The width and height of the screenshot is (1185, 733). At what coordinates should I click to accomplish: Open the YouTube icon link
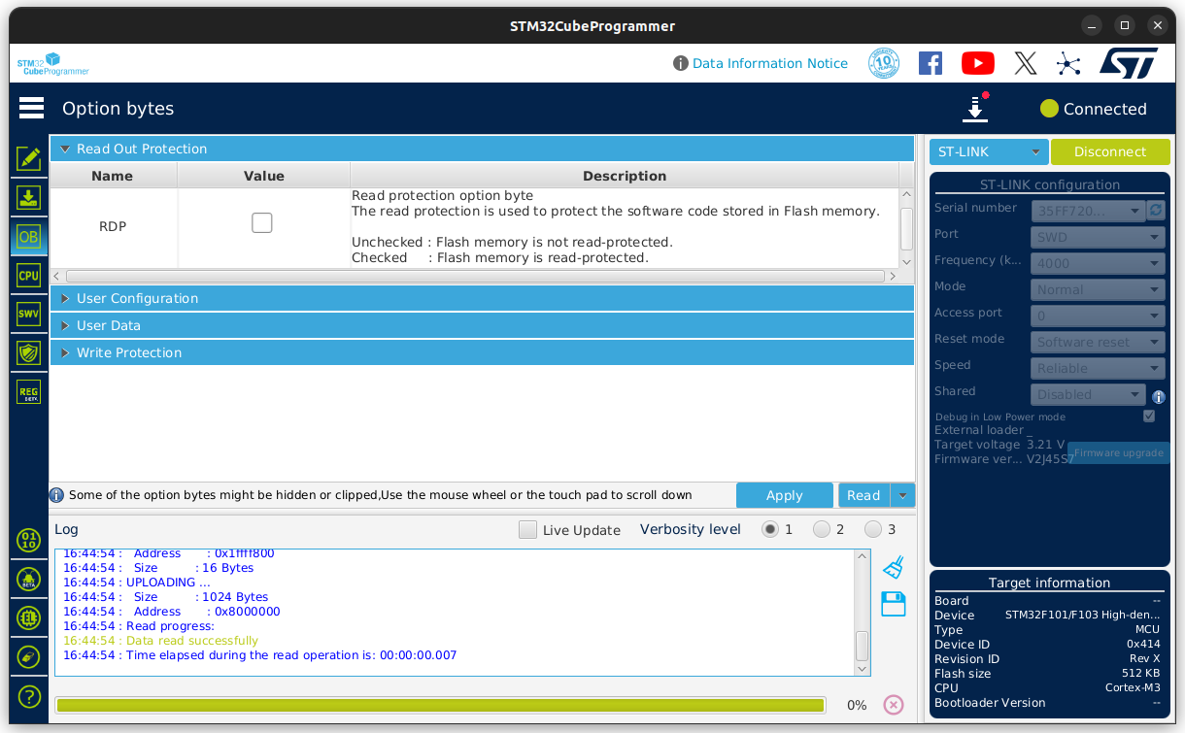click(978, 63)
